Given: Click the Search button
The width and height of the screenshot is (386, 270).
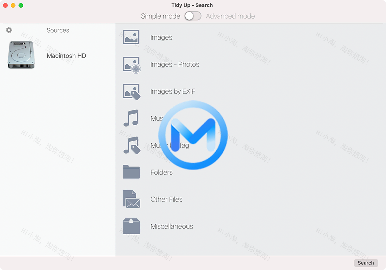Looking at the screenshot, I should [366, 263].
